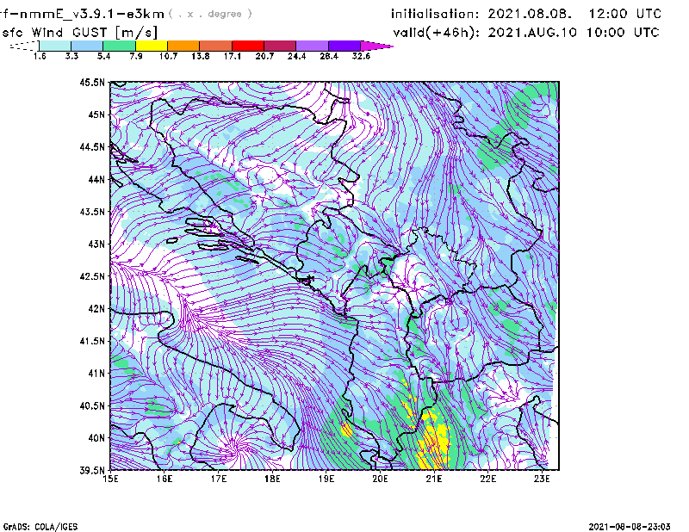
Task: Click the 40N latitude label
Action: point(96,438)
